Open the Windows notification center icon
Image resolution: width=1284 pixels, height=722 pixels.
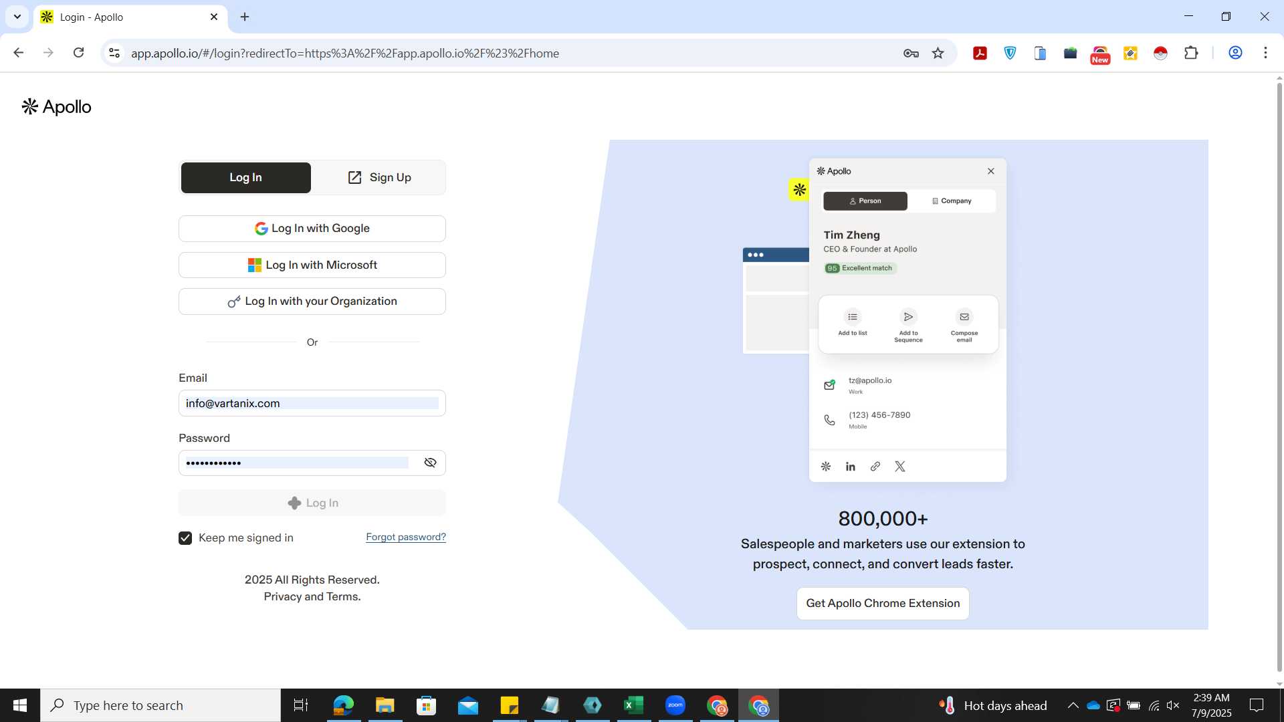pyautogui.click(x=1257, y=705)
